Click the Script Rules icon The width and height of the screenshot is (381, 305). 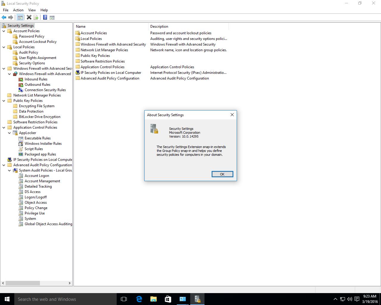[x=21, y=149]
